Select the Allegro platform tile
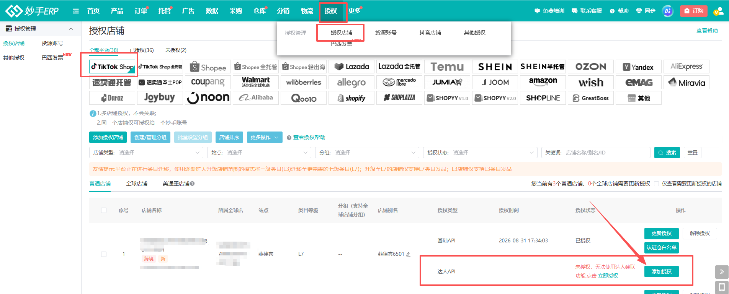729x294 pixels. click(x=351, y=82)
